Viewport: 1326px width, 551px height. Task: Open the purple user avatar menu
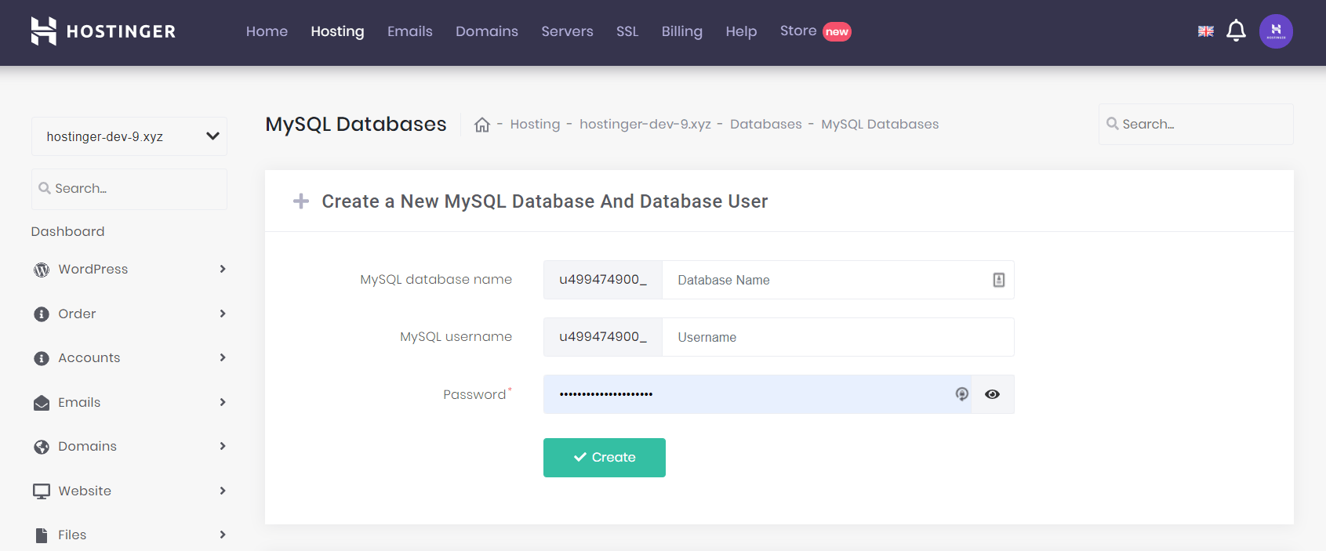click(1276, 31)
